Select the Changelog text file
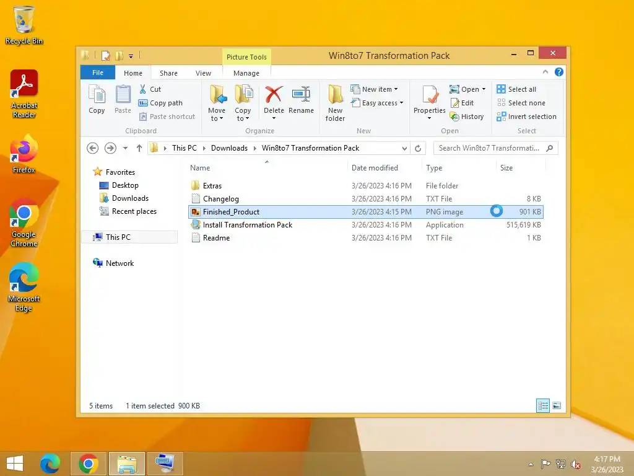The width and height of the screenshot is (634, 476). coord(365,199)
